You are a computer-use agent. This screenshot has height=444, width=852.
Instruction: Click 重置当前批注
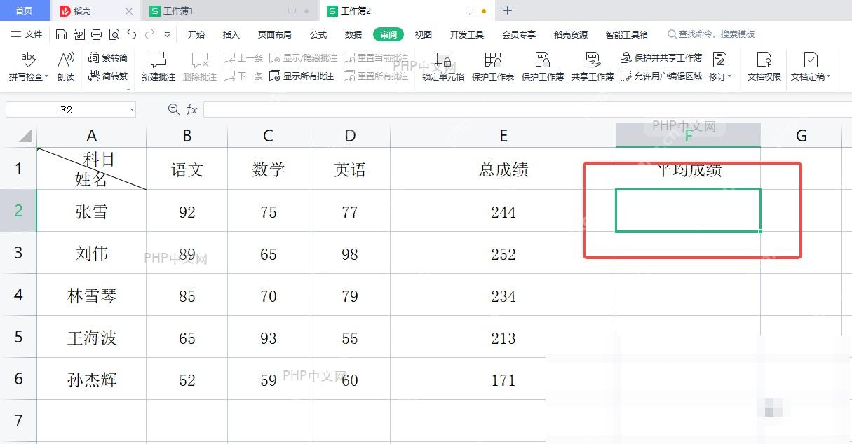tap(376, 58)
